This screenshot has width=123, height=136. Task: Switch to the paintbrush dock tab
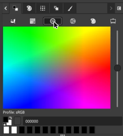click(70, 8)
